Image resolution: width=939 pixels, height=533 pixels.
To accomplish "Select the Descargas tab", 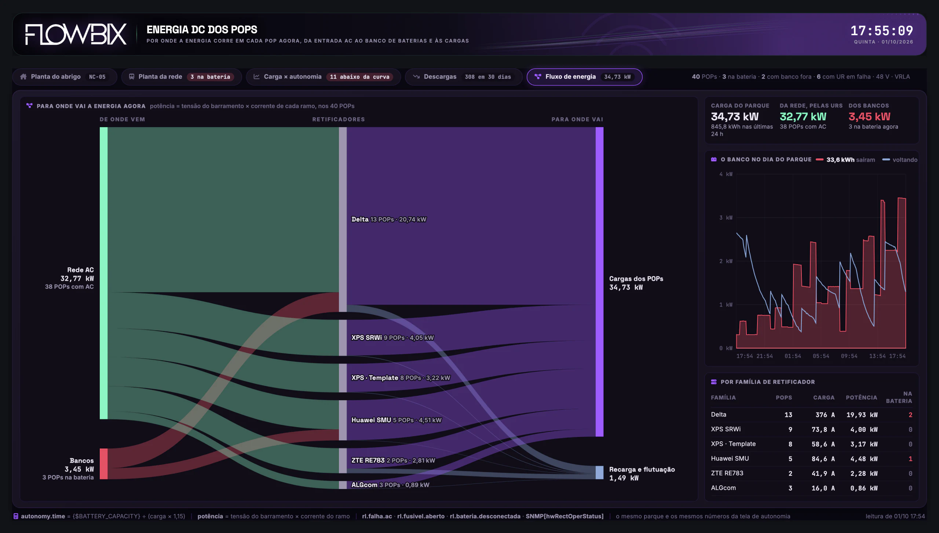I will coord(464,77).
